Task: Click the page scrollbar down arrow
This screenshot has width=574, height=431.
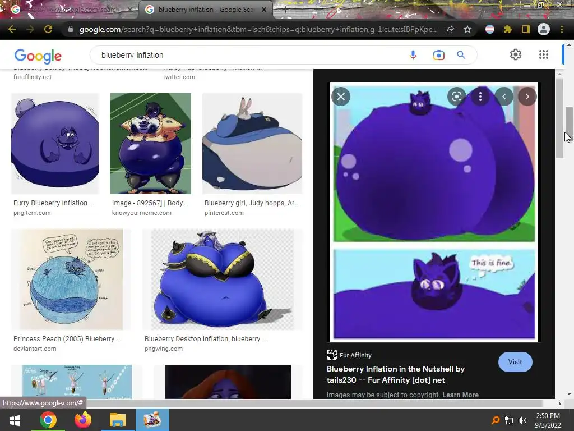Action: click(x=569, y=395)
